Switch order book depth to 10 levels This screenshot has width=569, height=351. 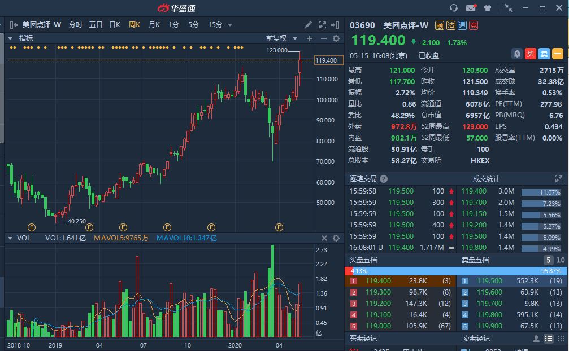561,260
